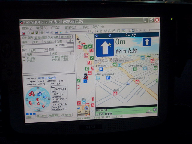Image resolution: width=192 pixels, height=144 pixels.
Task: Click the 地點 column header
Action: 38,54
